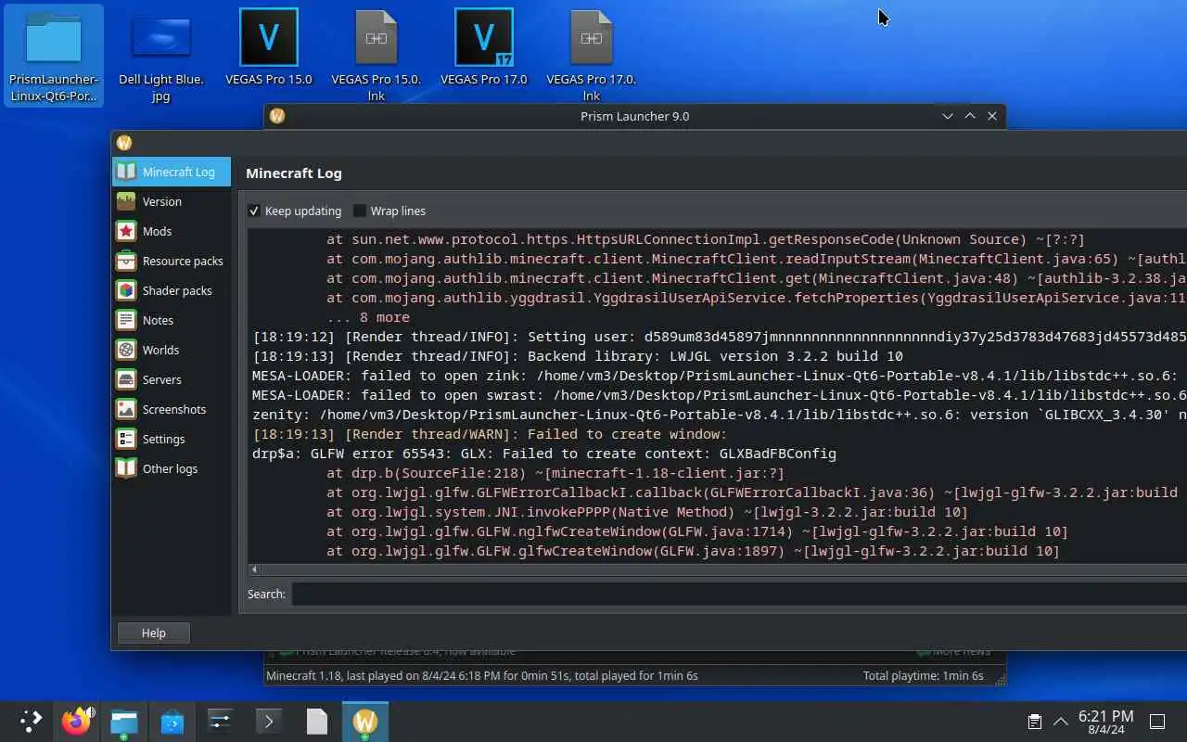
Task: Click the Worlds globe icon
Action: (x=126, y=350)
